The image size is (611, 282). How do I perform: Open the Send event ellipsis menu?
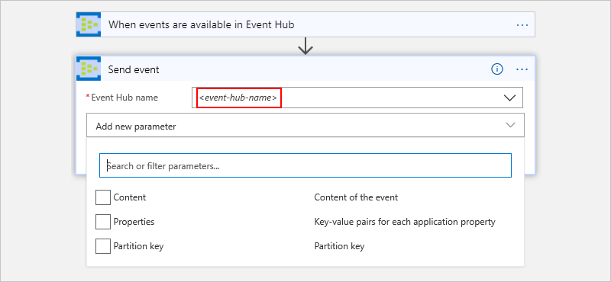click(x=522, y=69)
